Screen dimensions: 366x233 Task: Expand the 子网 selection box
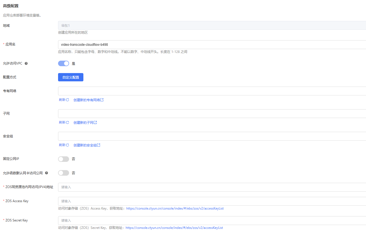coord(212,114)
